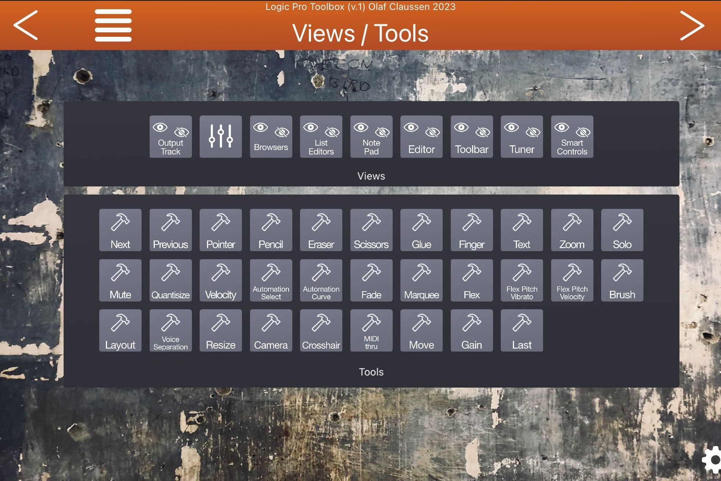Open the mixer faders icon button
The height and width of the screenshot is (481, 721).
click(221, 136)
